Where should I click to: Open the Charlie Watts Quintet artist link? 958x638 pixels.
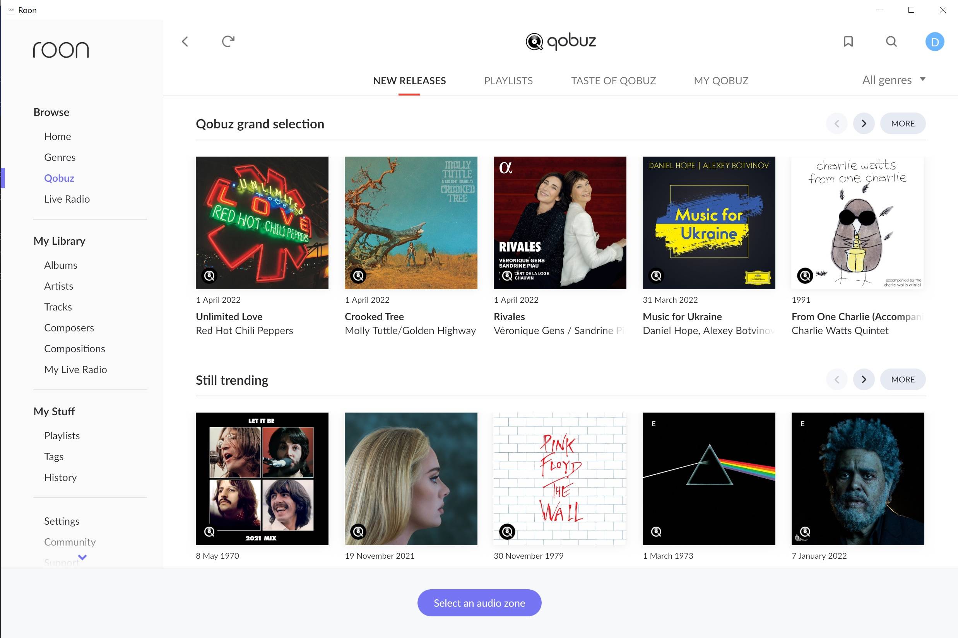click(x=840, y=330)
